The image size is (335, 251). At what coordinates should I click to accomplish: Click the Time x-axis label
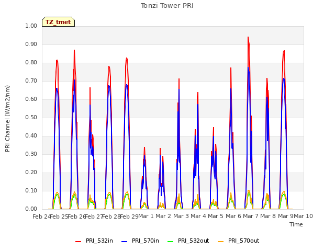[296, 224]
